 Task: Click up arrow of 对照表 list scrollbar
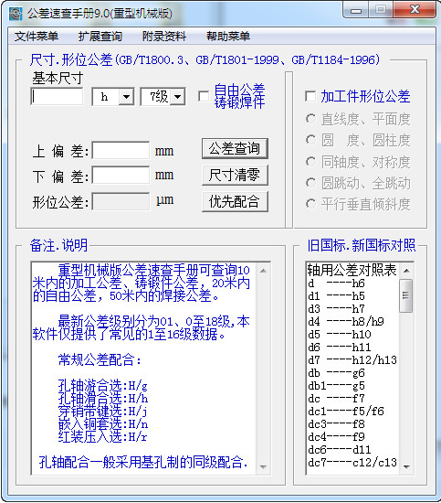(406, 271)
